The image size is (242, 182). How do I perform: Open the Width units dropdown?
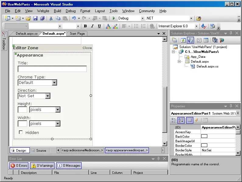[x=58, y=124]
